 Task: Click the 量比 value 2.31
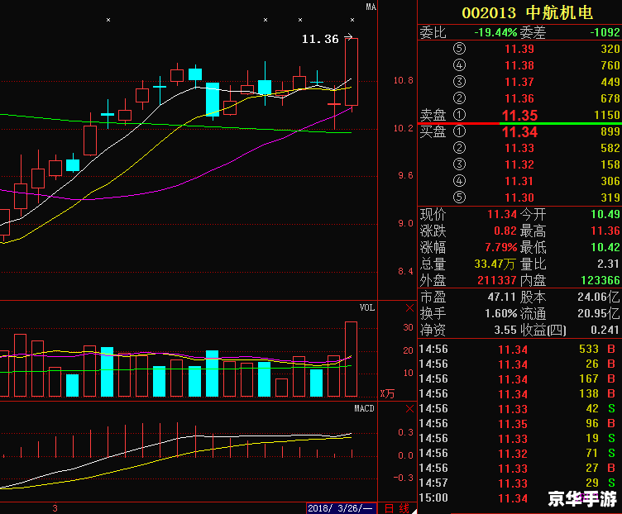click(x=608, y=264)
